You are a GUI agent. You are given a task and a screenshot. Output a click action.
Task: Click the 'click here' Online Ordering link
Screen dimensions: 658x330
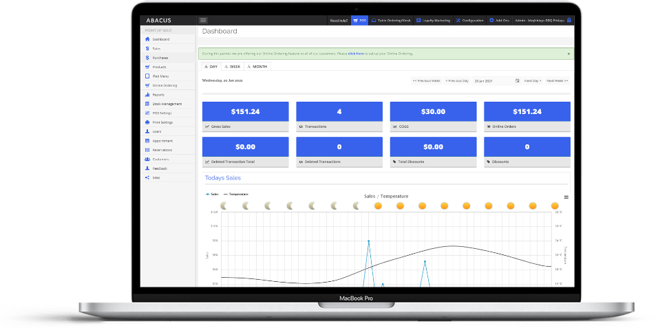point(356,53)
